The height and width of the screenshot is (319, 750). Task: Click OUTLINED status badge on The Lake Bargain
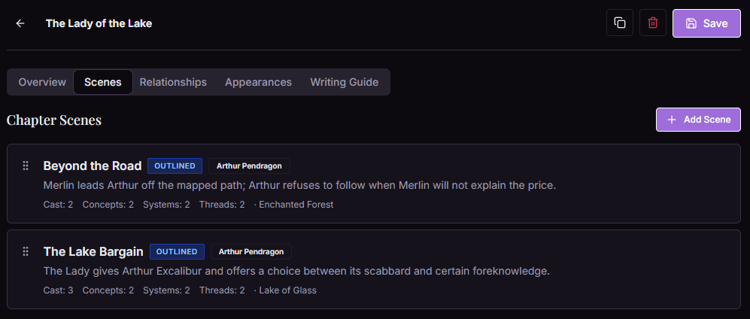pyautogui.click(x=177, y=251)
